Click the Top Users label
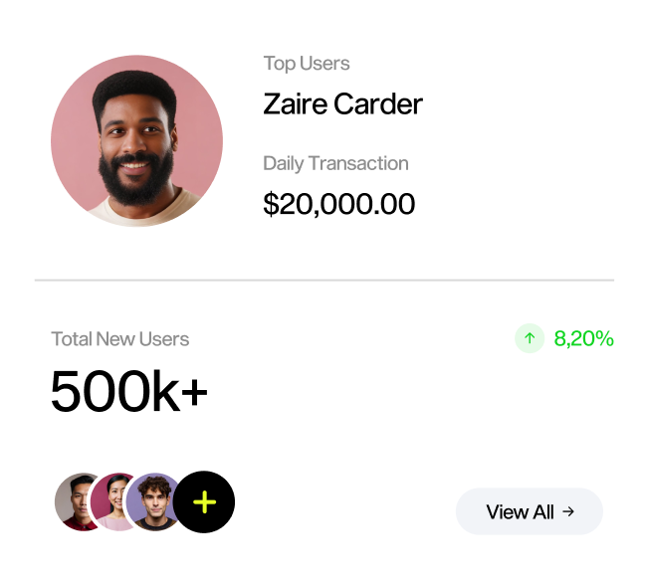The height and width of the screenshot is (588, 647). pyautogui.click(x=307, y=64)
